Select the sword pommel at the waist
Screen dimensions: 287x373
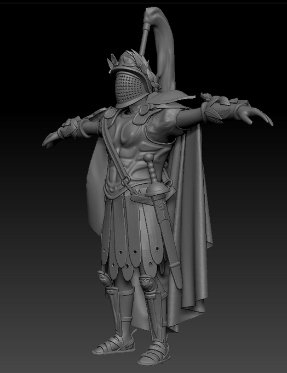point(149,157)
